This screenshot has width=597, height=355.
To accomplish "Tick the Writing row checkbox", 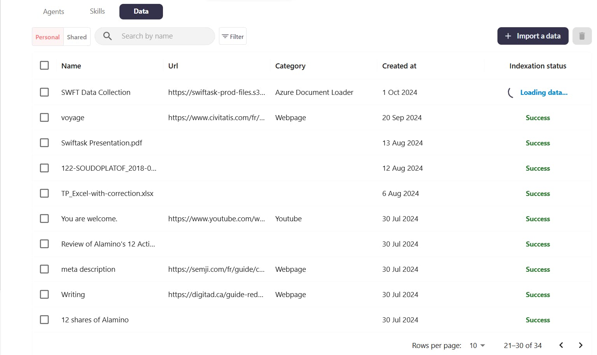I will point(44,294).
